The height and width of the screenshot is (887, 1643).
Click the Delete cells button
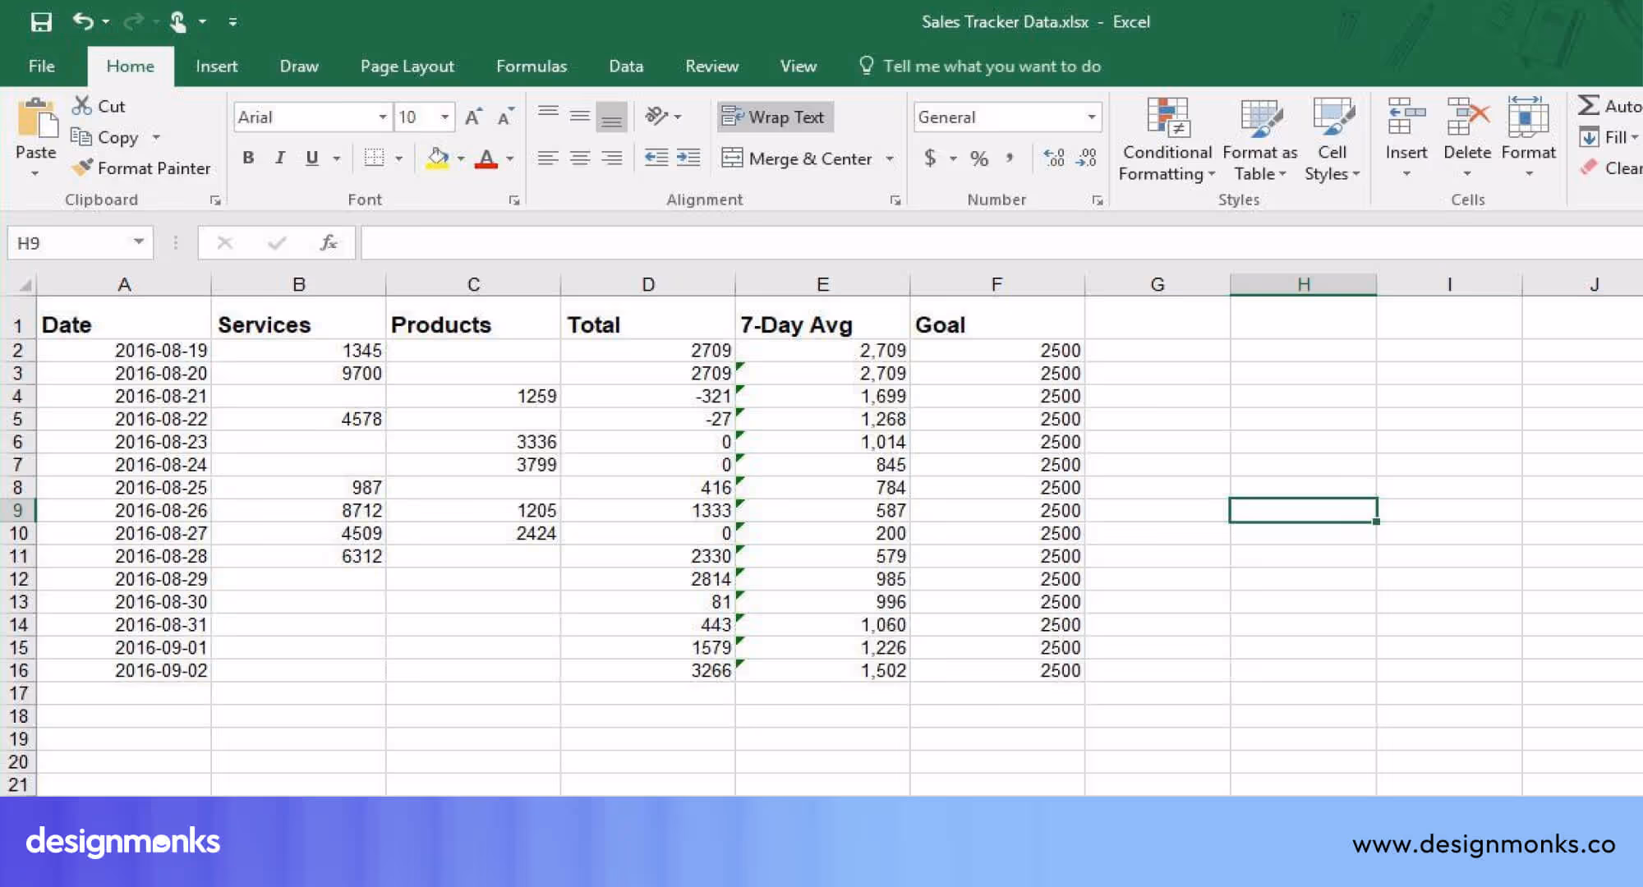pos(1466,136)
